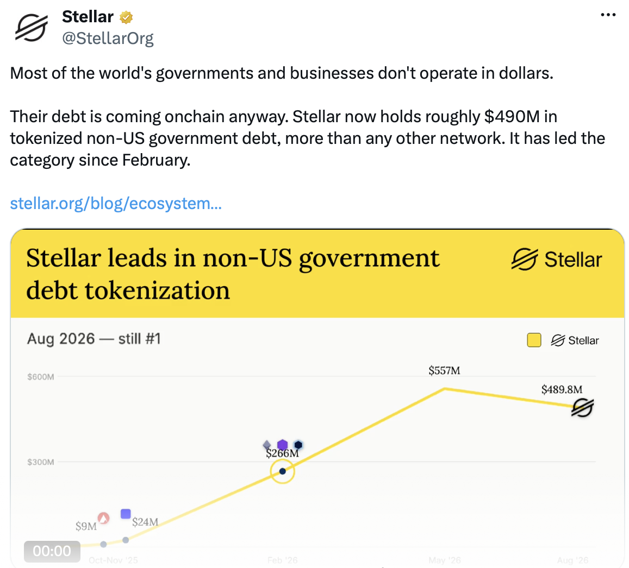629x568 pixels.
Task: Click the gray diamond Ethereum-style icon
Action: 267,445
